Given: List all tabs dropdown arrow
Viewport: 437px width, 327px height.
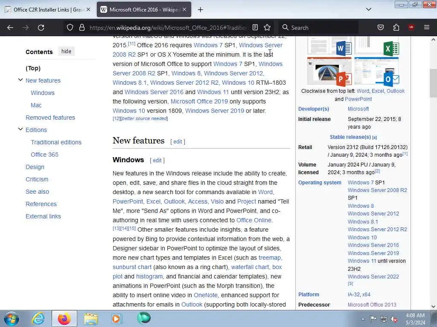Looking at the screenshot, I should [368, 9].
